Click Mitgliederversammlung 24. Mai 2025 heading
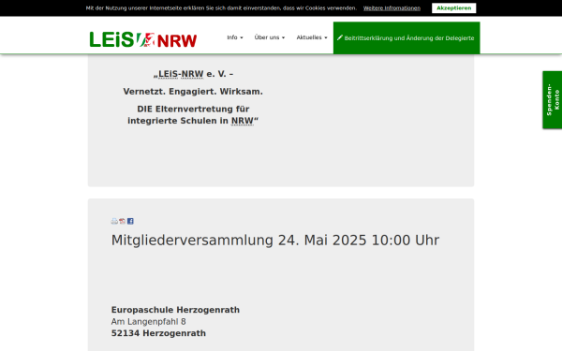The height and width of the screenshot is (351, 562). click(274, 240)
